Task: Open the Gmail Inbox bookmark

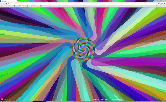Action: coord(6,6)
